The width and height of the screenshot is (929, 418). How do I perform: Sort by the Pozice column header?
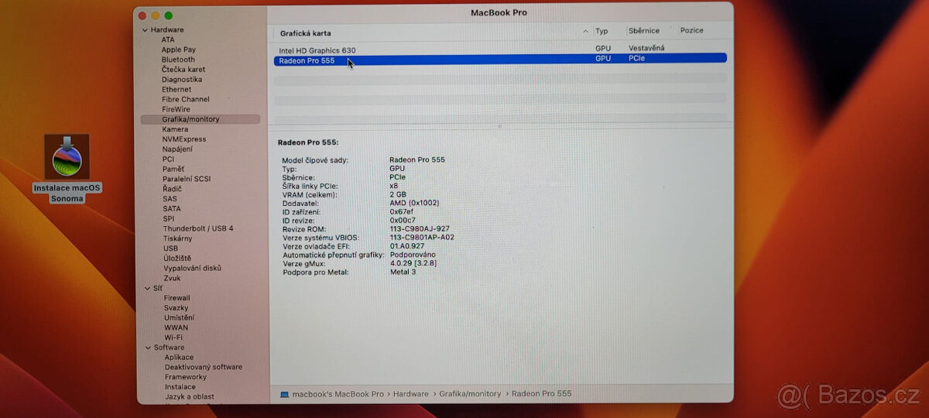point(692,31)
